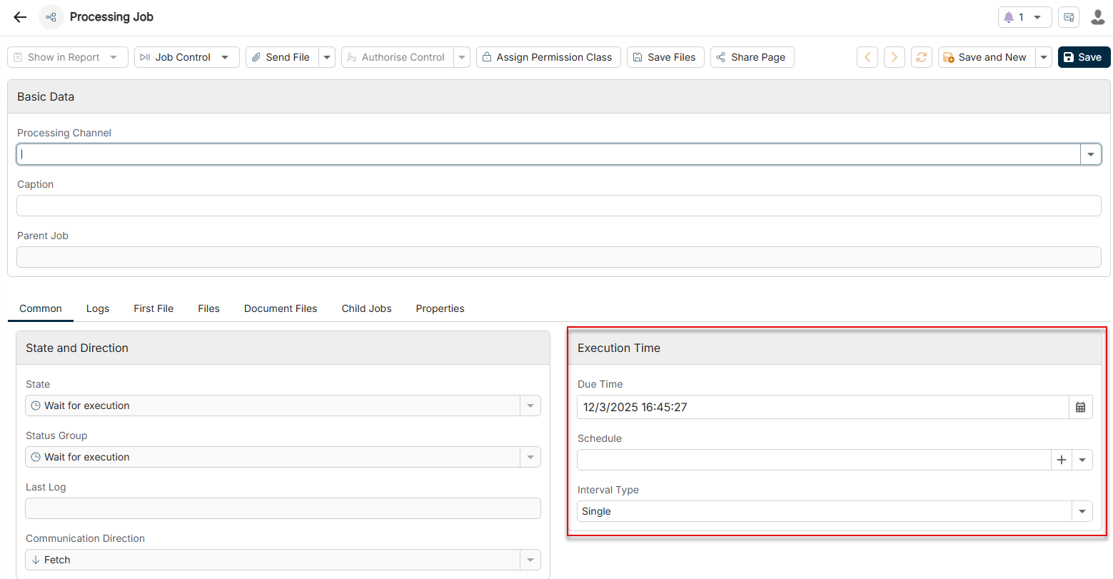Click the State and Direction header

[283, 348]
